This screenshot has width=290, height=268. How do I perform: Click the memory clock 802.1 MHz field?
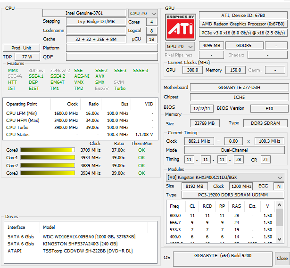[199, 141]
